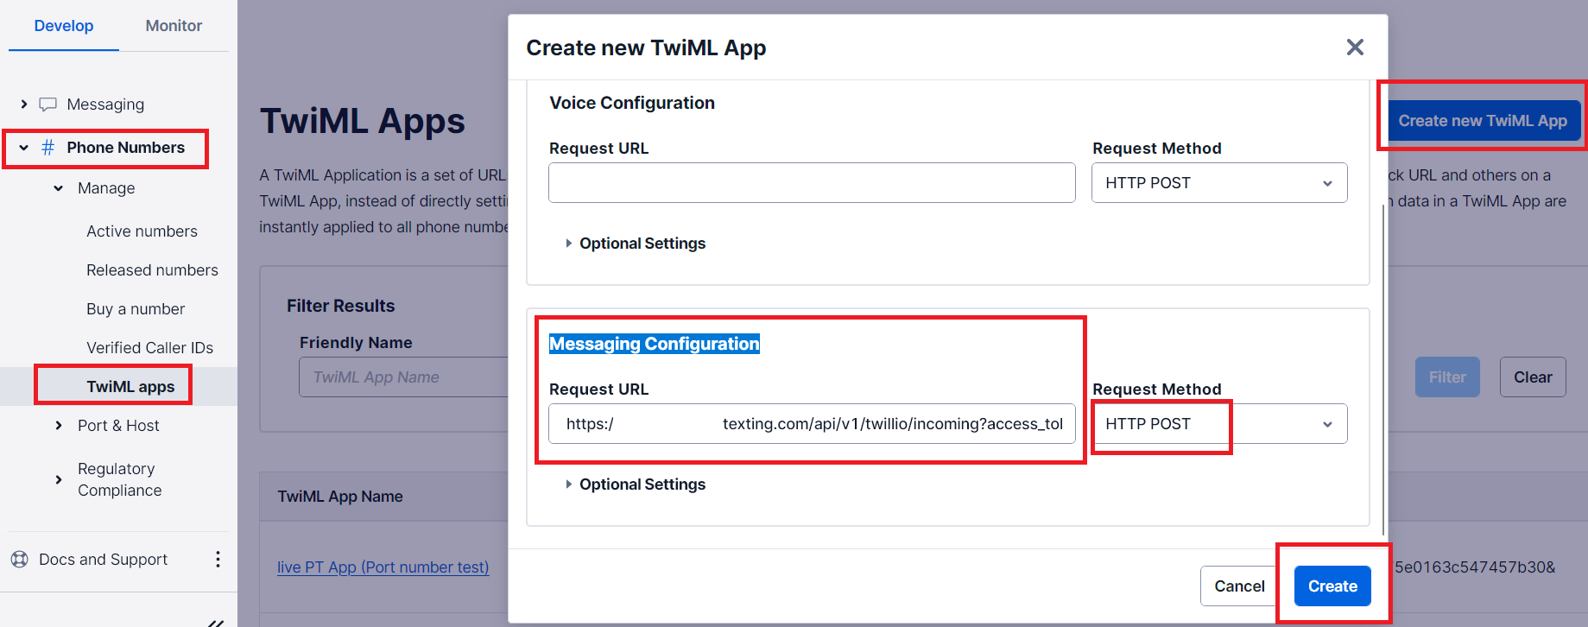Open live PT App (Port number test) link

383,567
